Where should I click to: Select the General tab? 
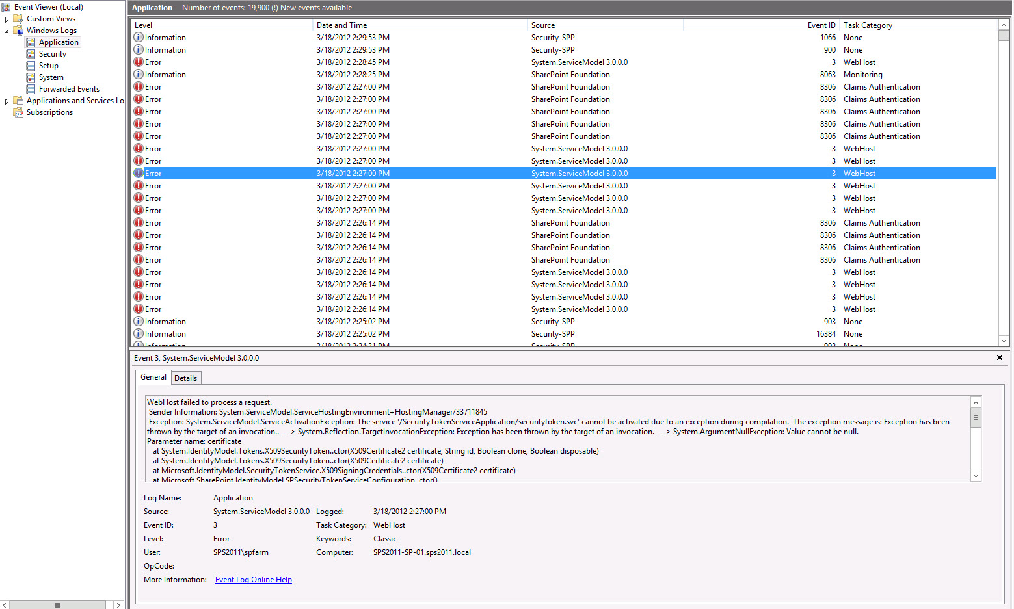(153, 377)
